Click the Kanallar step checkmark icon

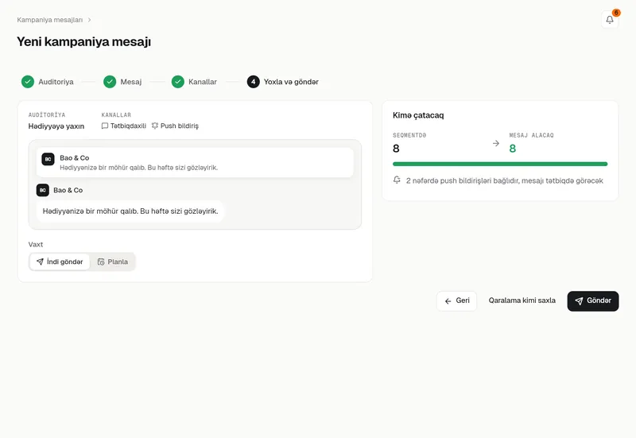[x=177, y=82]
